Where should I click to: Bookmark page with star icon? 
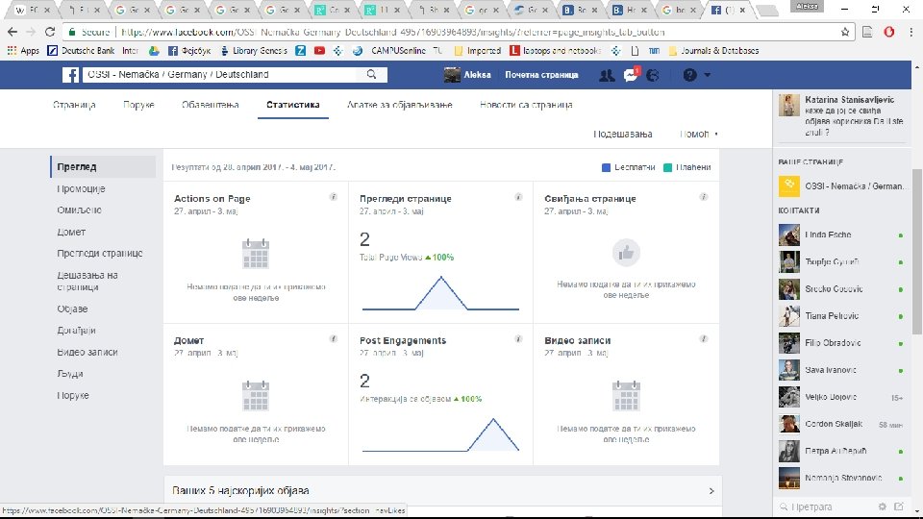coord(845,32)
